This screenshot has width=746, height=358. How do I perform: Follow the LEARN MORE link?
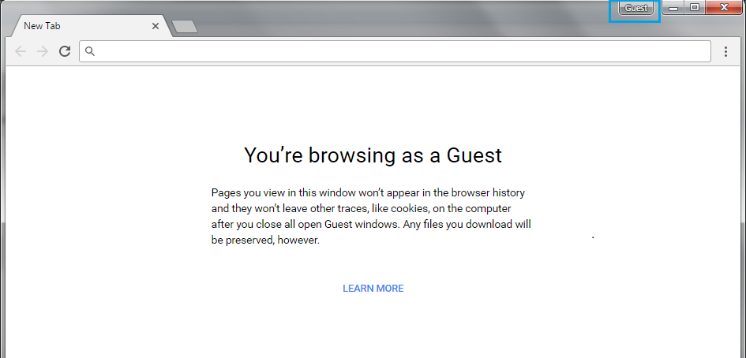373,289
